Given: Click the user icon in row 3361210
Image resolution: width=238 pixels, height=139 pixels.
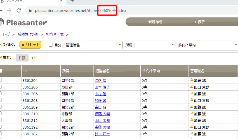Looking at the screenshot, I should pyautogui.click(x=192, y=113).
